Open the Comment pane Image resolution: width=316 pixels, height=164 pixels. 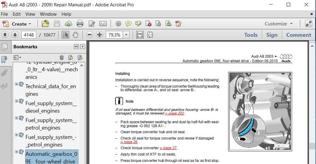click(299, 35)
